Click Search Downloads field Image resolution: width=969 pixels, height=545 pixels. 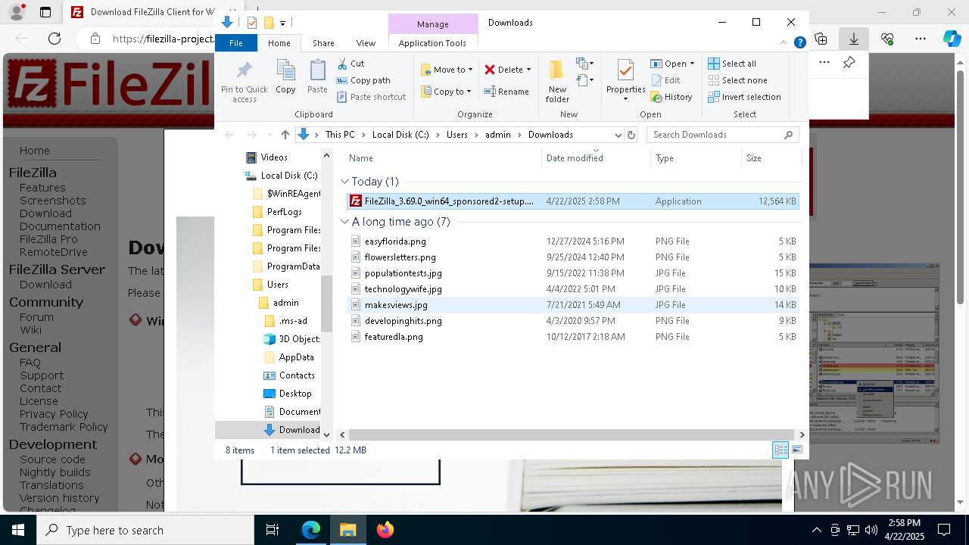pyautogui.click(x=721, y=135)
